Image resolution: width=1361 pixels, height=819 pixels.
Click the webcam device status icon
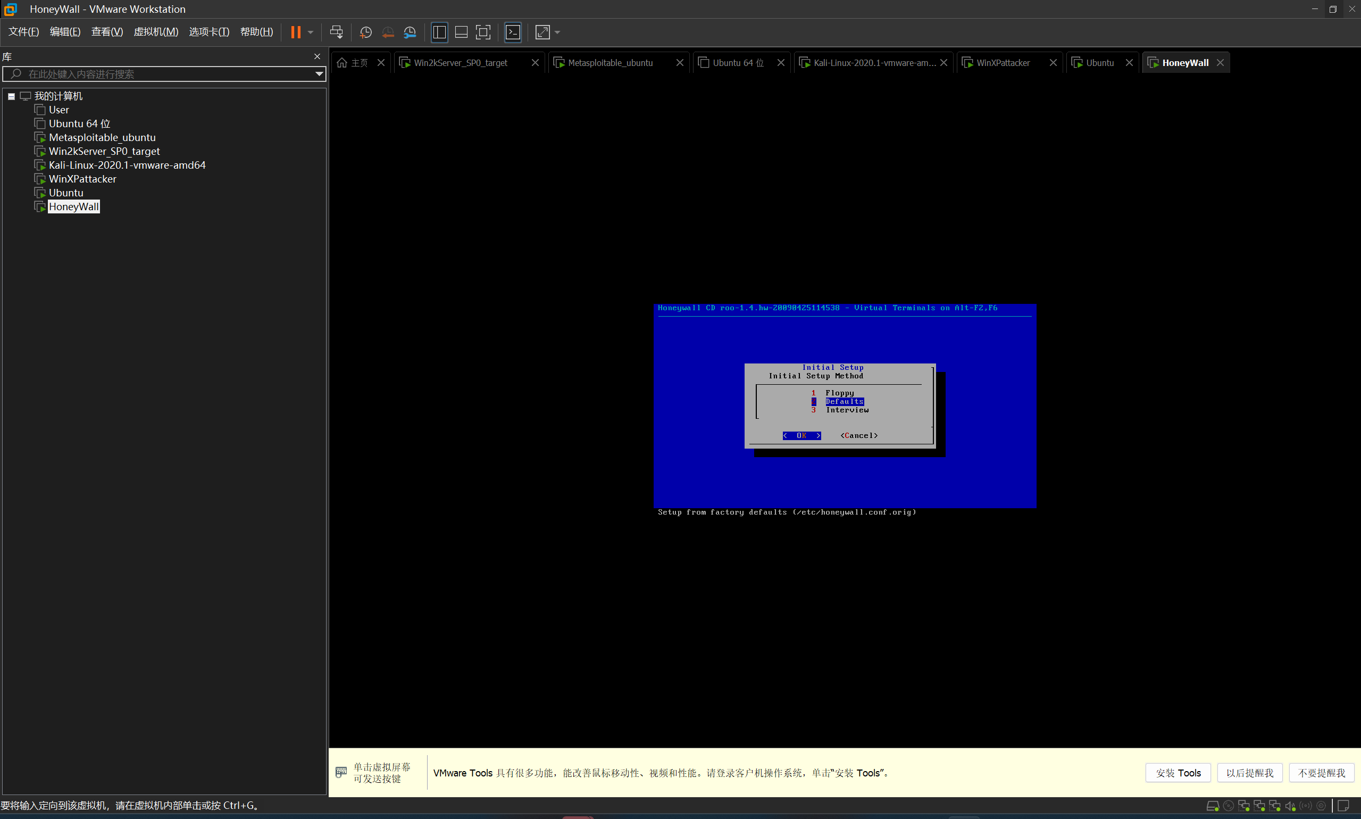point(1321,806)
